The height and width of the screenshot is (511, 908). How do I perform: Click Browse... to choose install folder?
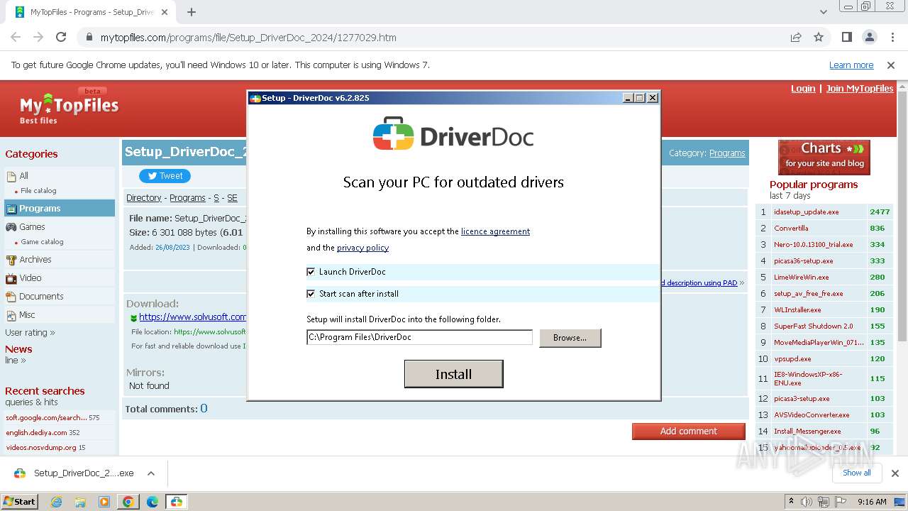tap(570, 338)
